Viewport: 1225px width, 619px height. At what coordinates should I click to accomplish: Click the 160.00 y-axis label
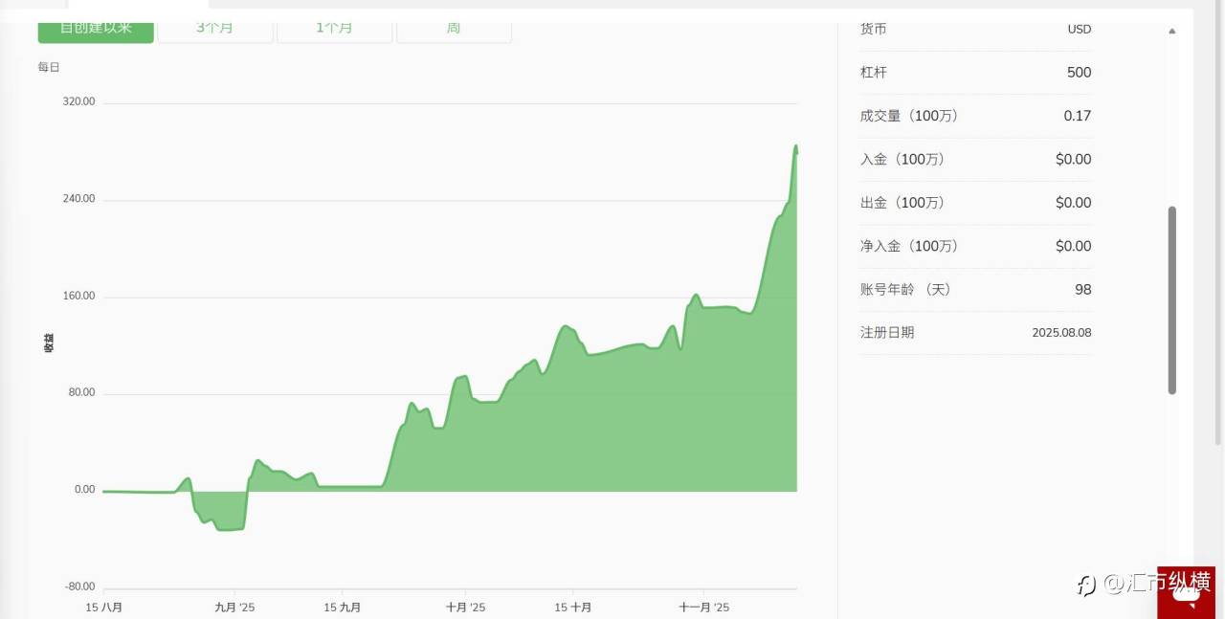[x=79, y=296]
